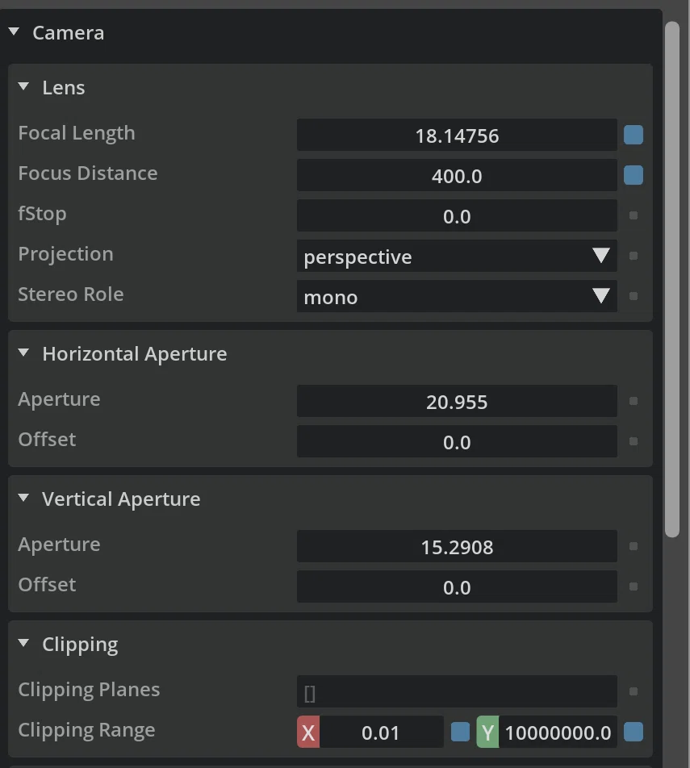Open the Stereo Role mono dropdown

tap(457, 296)
